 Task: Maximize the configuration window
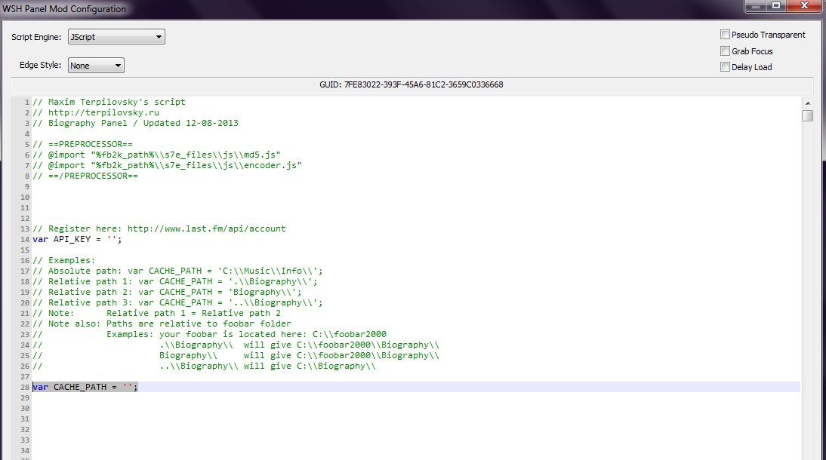(775, 6)
